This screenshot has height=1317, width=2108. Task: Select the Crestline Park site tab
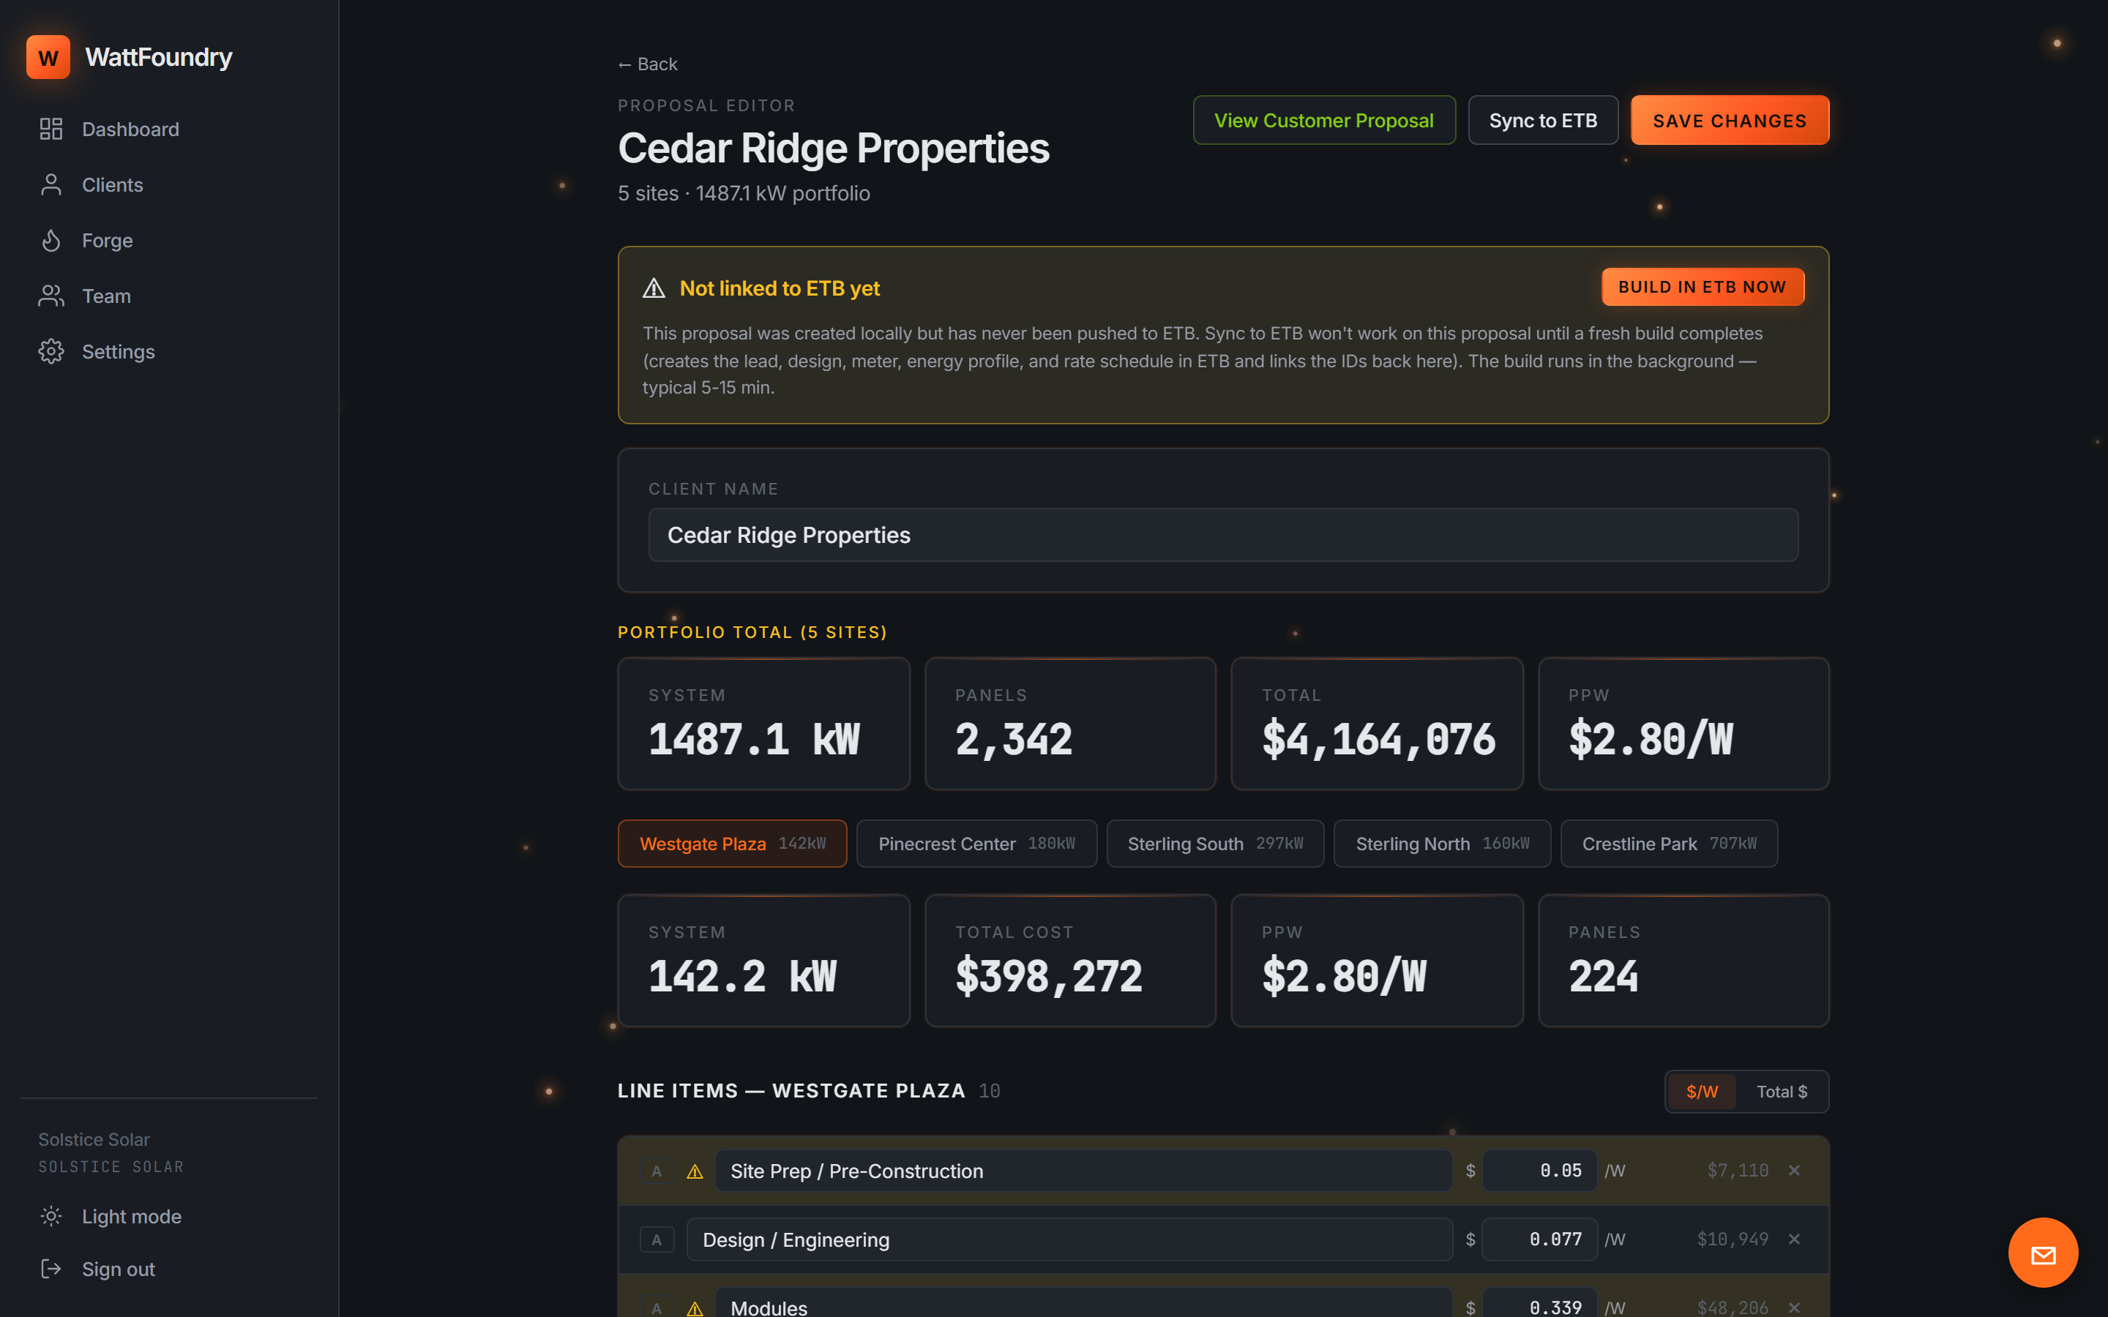click(1669, 843)
